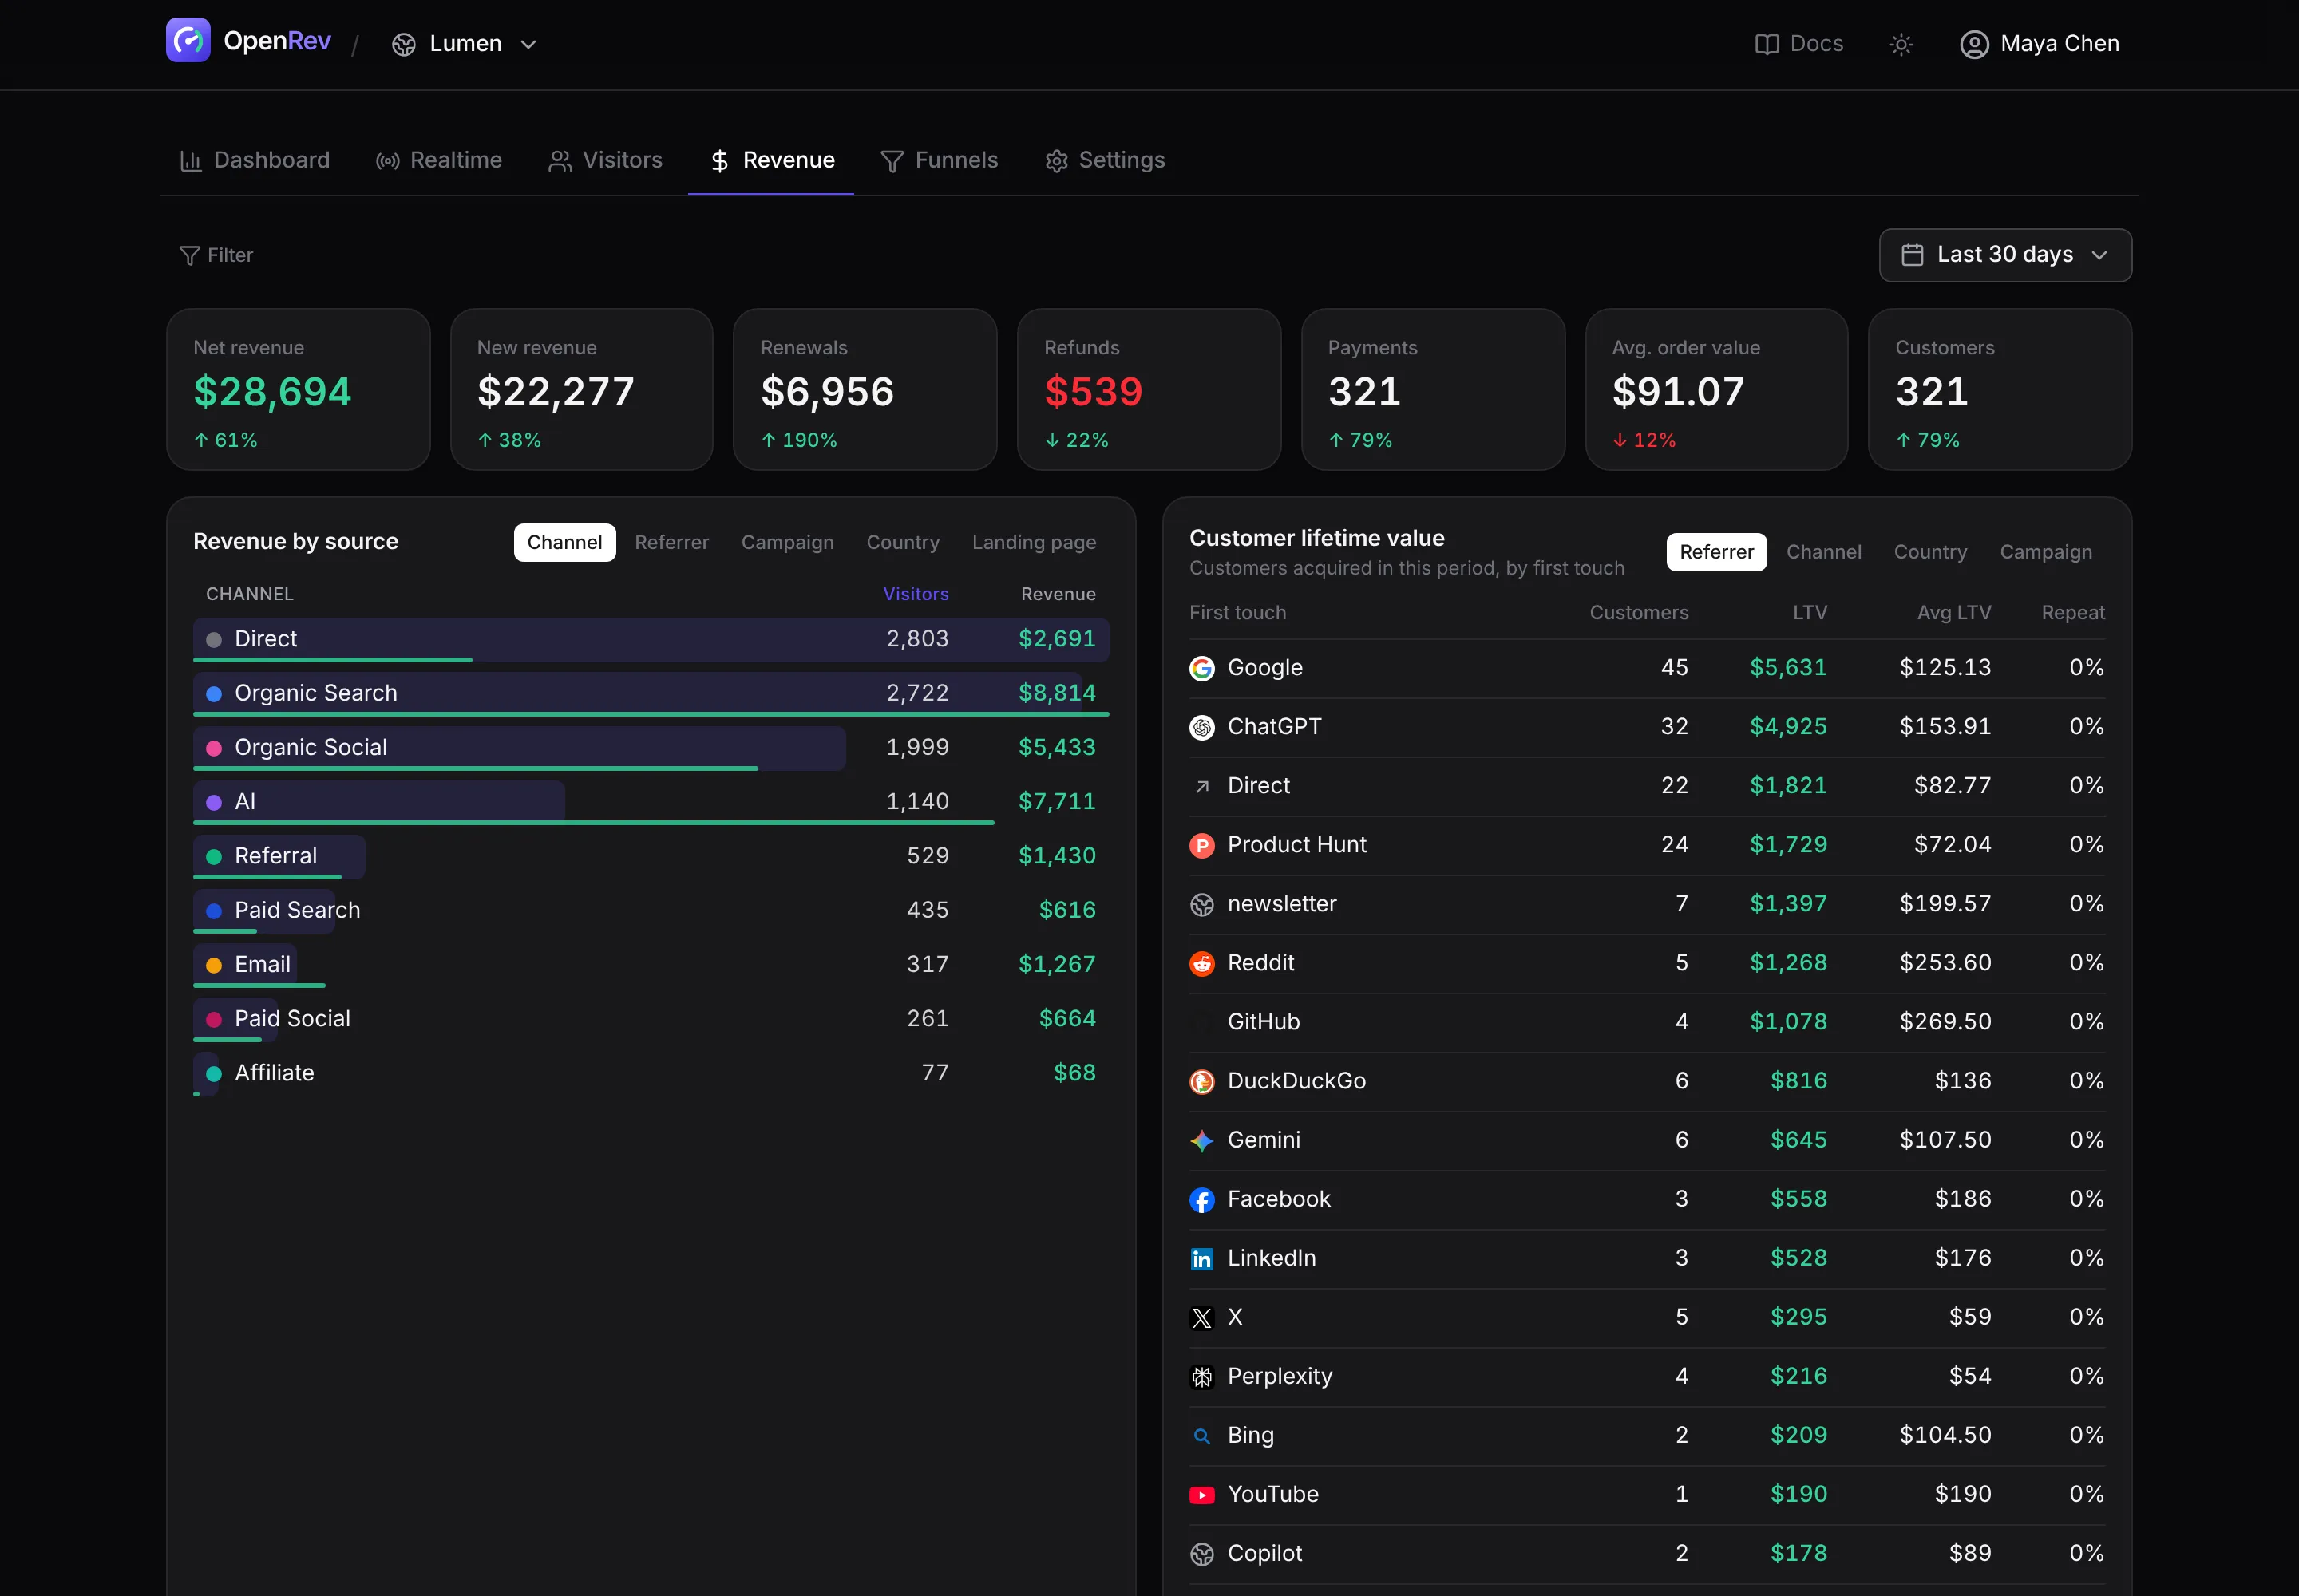This screenshot has width=2299, height=1596.
Task: Switch Revenue by source to Landing page
Action: (1034, 542)
